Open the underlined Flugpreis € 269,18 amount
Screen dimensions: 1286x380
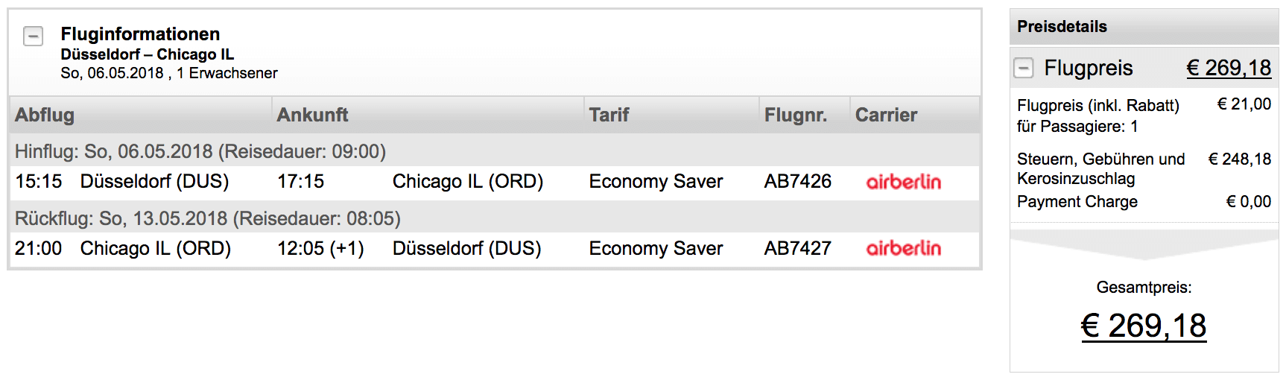pos(1228,69)
